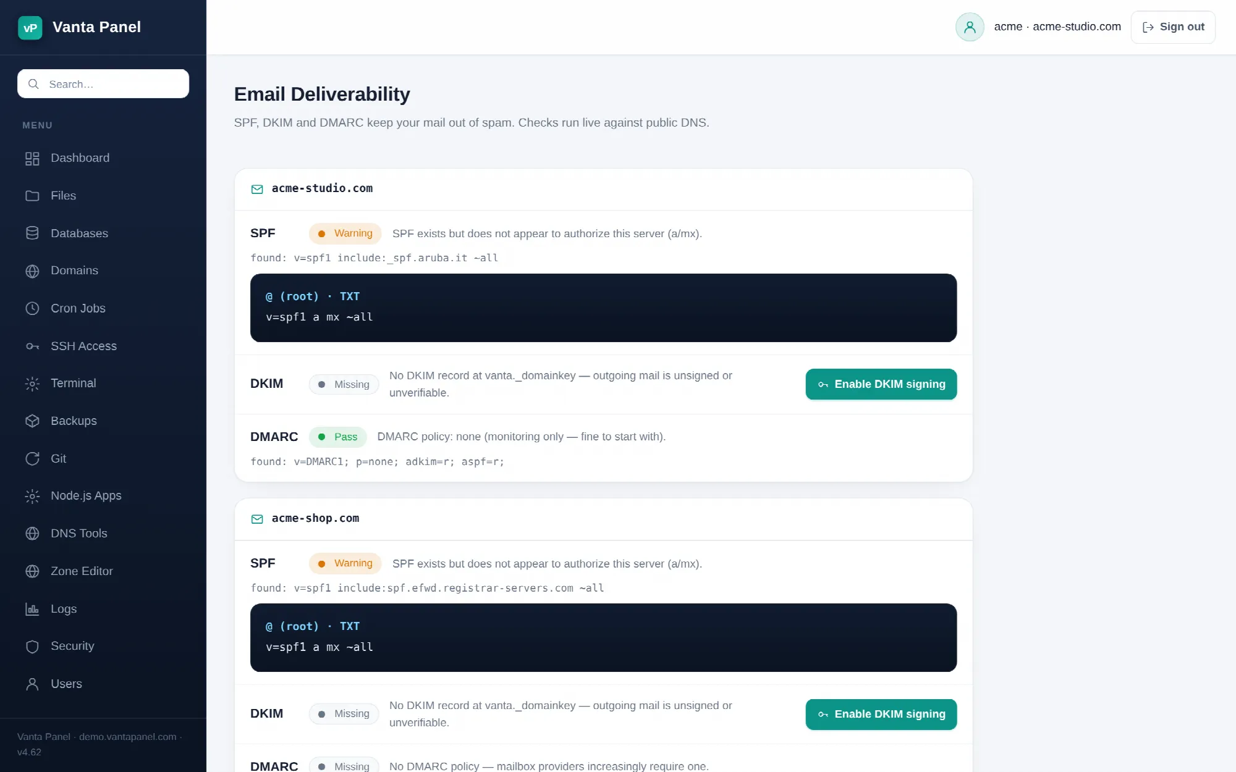Screen dimensions: 1236x772
Task: Click the user avatar icon in header
Action: pos(970,27)
